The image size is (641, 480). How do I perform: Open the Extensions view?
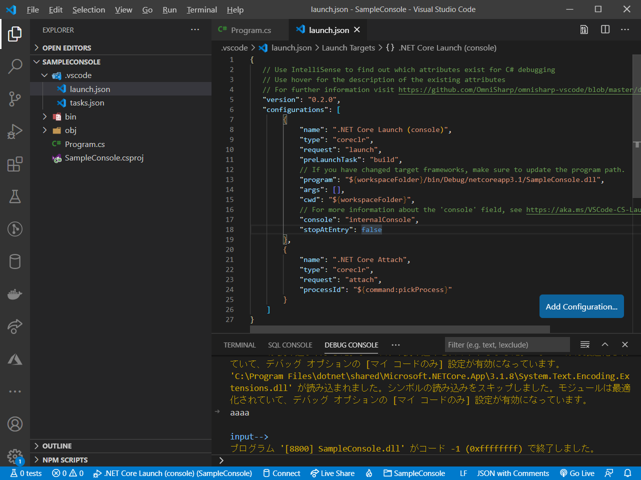coord(15,164)
